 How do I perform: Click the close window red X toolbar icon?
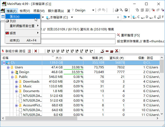pos(153,10)
